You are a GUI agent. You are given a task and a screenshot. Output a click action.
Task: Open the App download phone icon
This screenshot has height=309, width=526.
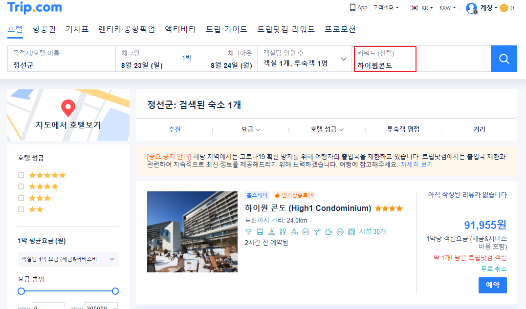352,7
